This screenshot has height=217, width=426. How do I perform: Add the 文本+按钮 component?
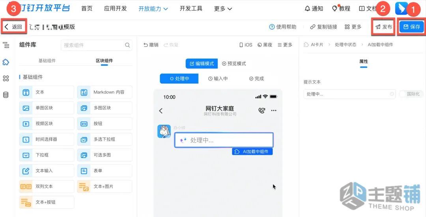pyautogui.click(x=47, y=202)
